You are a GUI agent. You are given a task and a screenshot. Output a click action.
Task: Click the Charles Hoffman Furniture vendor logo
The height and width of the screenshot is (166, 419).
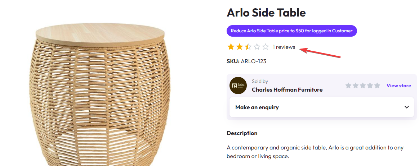(238, 86)
